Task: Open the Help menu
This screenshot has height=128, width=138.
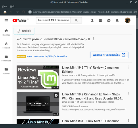Action: (x=13, y=6)
